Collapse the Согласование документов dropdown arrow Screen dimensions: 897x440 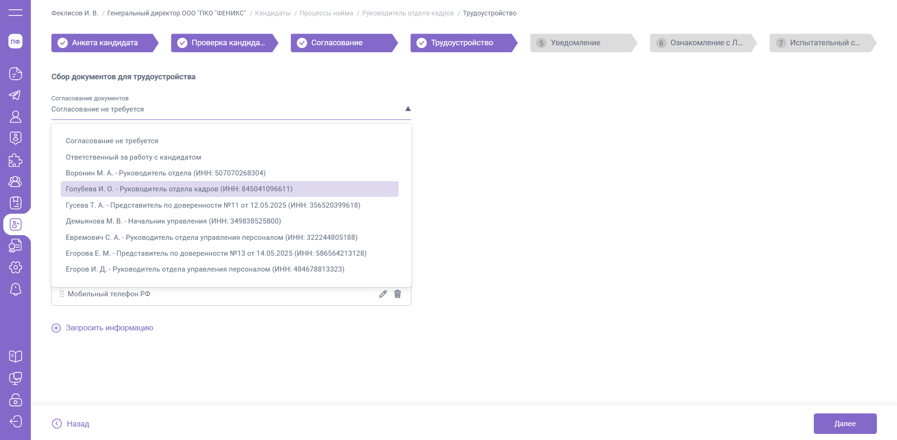pos(408,109)
